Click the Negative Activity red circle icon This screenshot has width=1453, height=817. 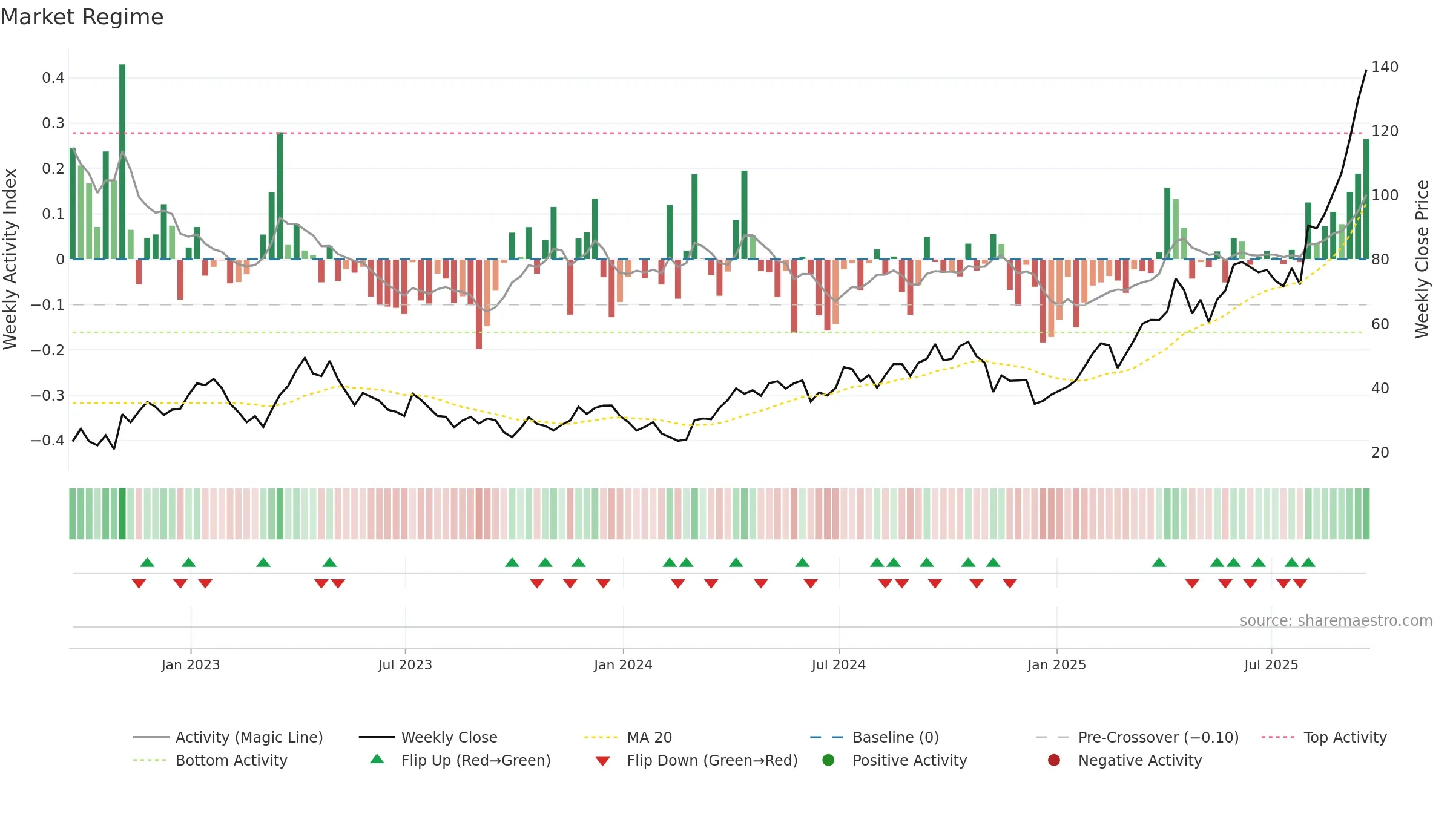(x=1054, y=760)
